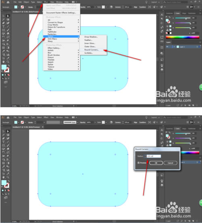Screen dimensions: 202x223
Task: Expand Layer 1 with its disclosure arrow
Action: pos(175,47)
